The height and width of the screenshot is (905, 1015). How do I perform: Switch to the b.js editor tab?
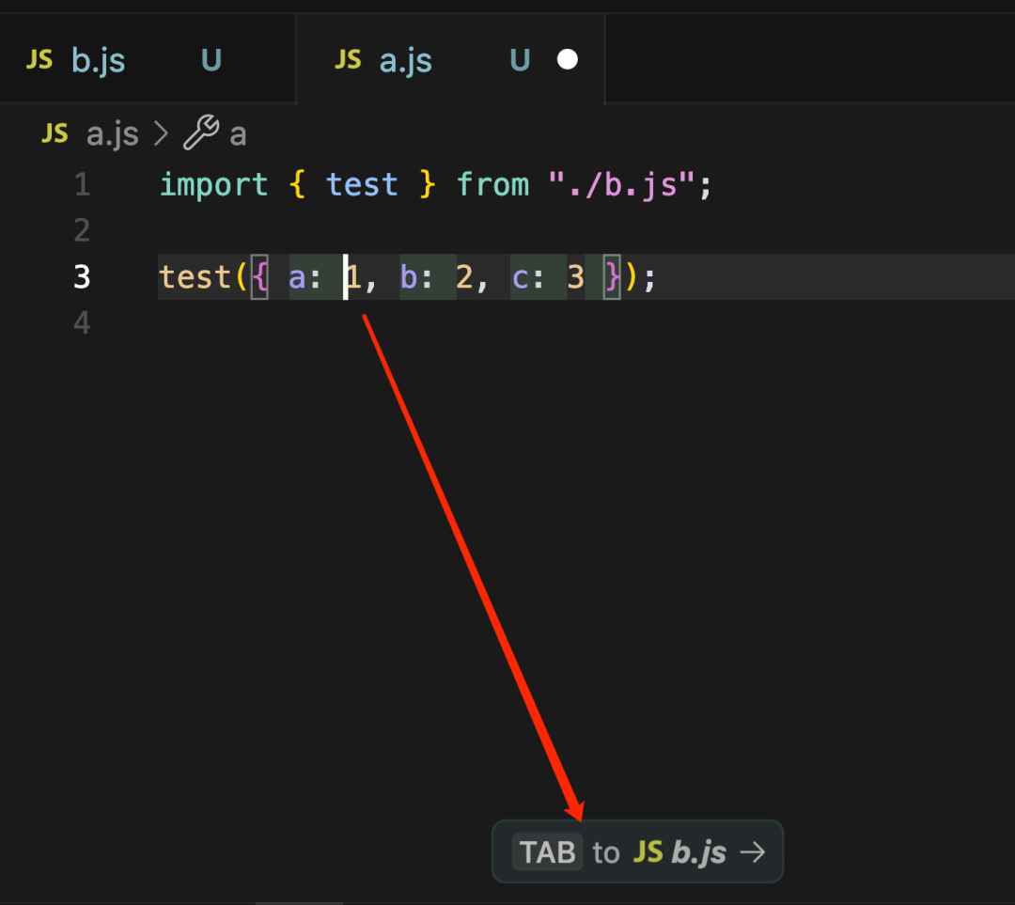click(98, 60)
